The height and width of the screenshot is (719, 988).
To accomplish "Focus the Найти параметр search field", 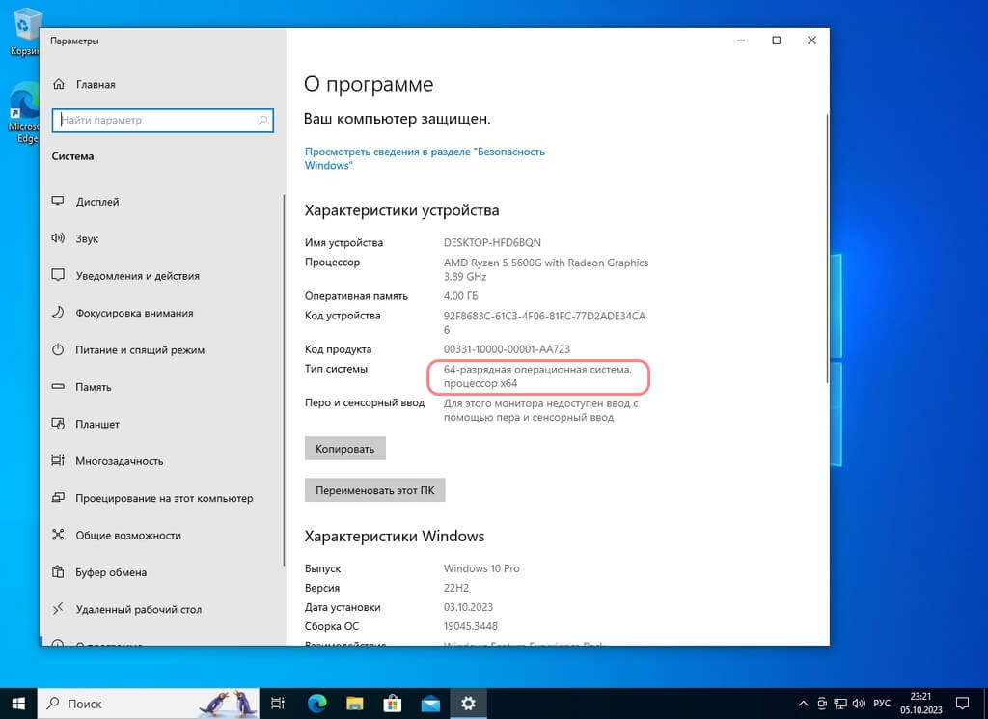I will tap(154, 121).
